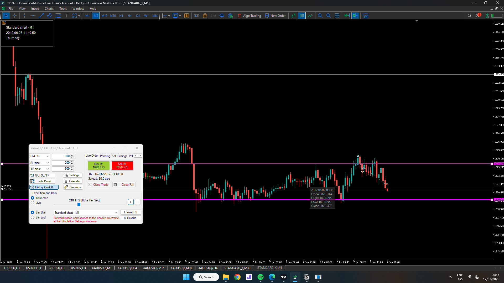The image size is (504, 283).
Task: Click the Forward >| button
Action: 131,212
